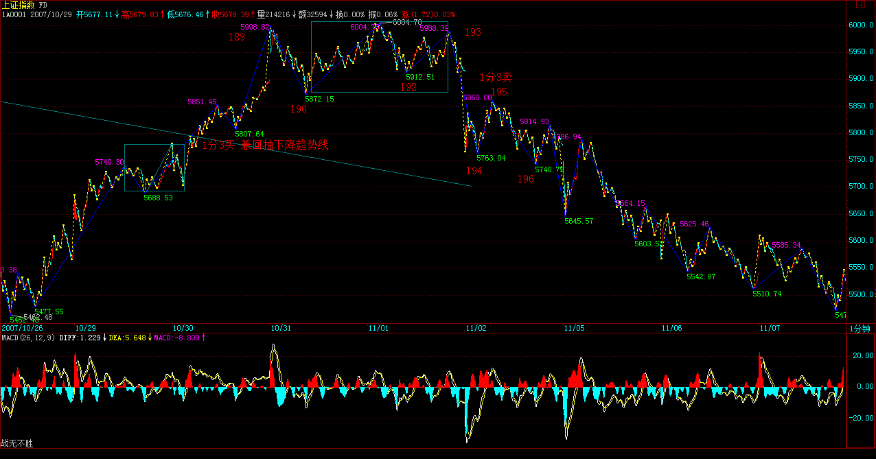Click the 1分3卖 annotation near 195
The image size is (876, 459).
pos(496,78)
